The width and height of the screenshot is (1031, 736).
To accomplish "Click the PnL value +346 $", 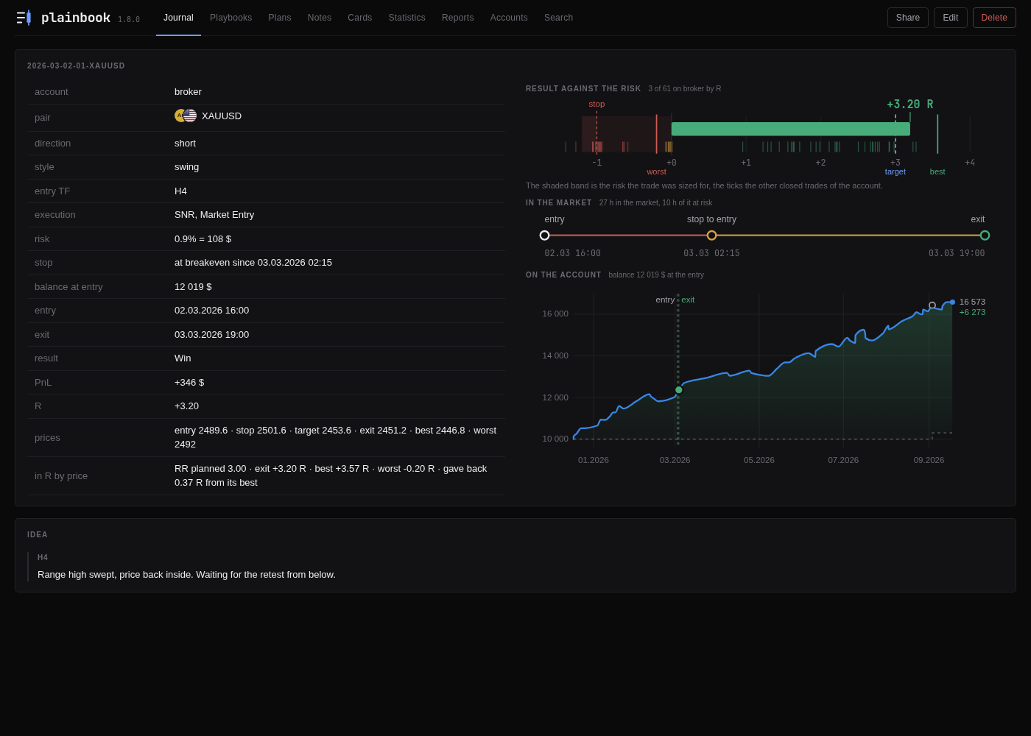I will pyautogui.click(x=189, y=383).
